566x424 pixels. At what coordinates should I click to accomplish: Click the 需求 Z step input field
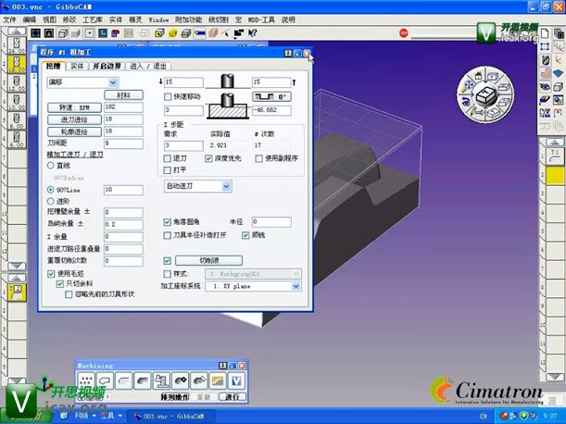coord(183,145)
